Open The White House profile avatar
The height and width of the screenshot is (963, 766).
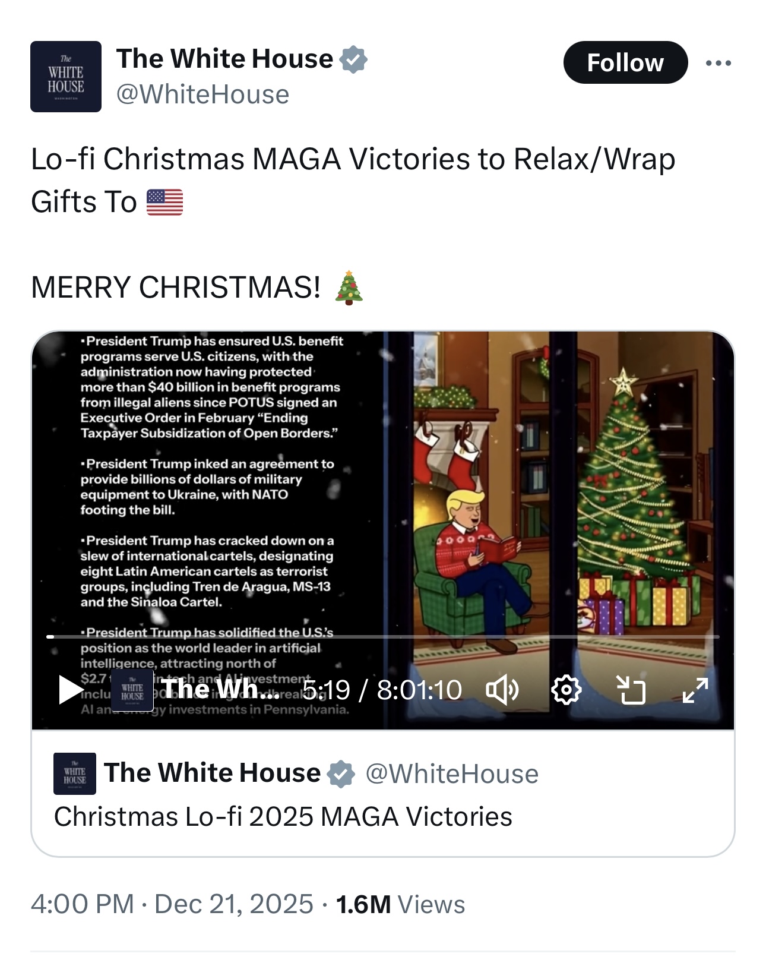(66, 77)
